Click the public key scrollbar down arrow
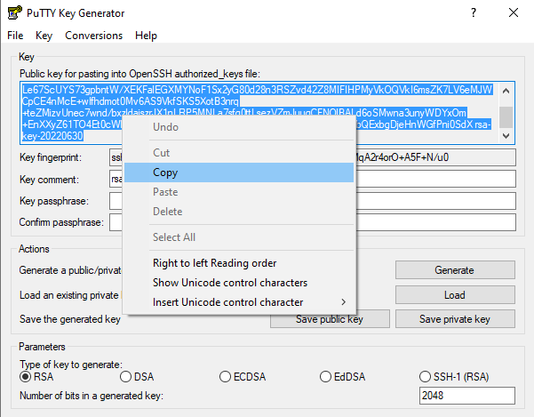 point(506,136)
